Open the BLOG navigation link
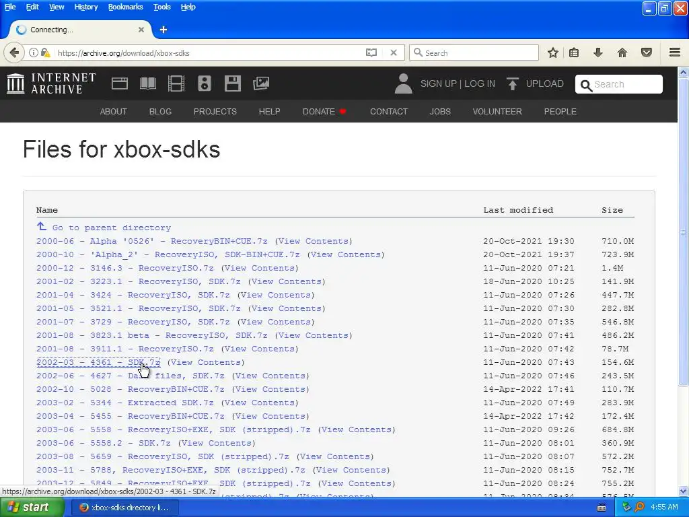689x517 pixels. pyautogui.click(x=160, y=112)
